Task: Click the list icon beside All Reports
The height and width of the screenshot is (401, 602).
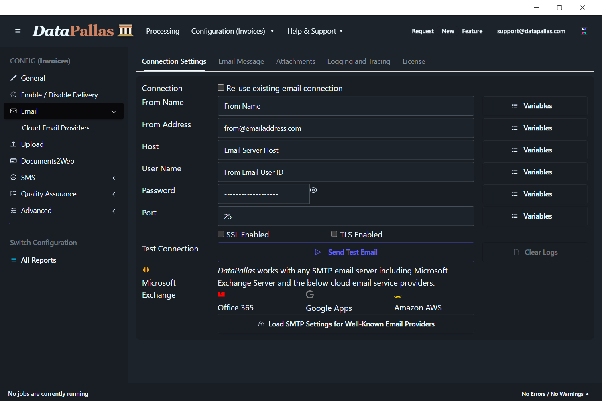Action: point(14,260)
